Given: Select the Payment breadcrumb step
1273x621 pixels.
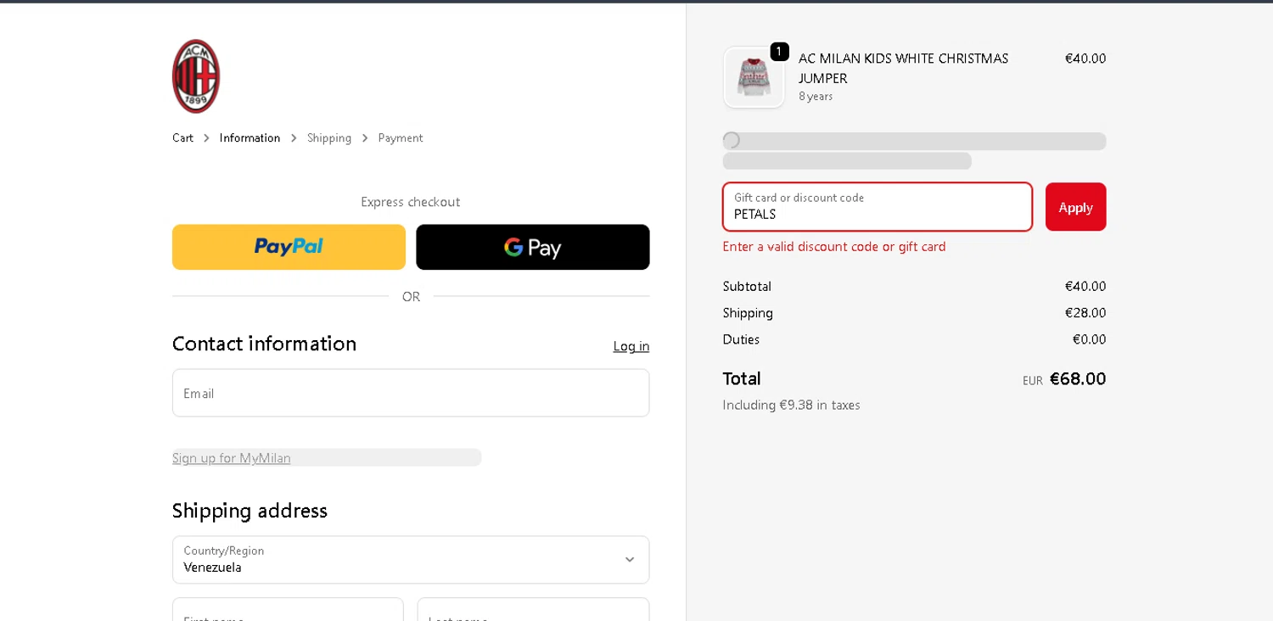Looking at the screenshot, I should 401,138.
